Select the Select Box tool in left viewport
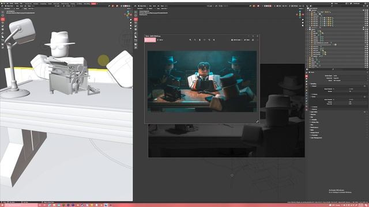369x207 pixels. point(2,12)
